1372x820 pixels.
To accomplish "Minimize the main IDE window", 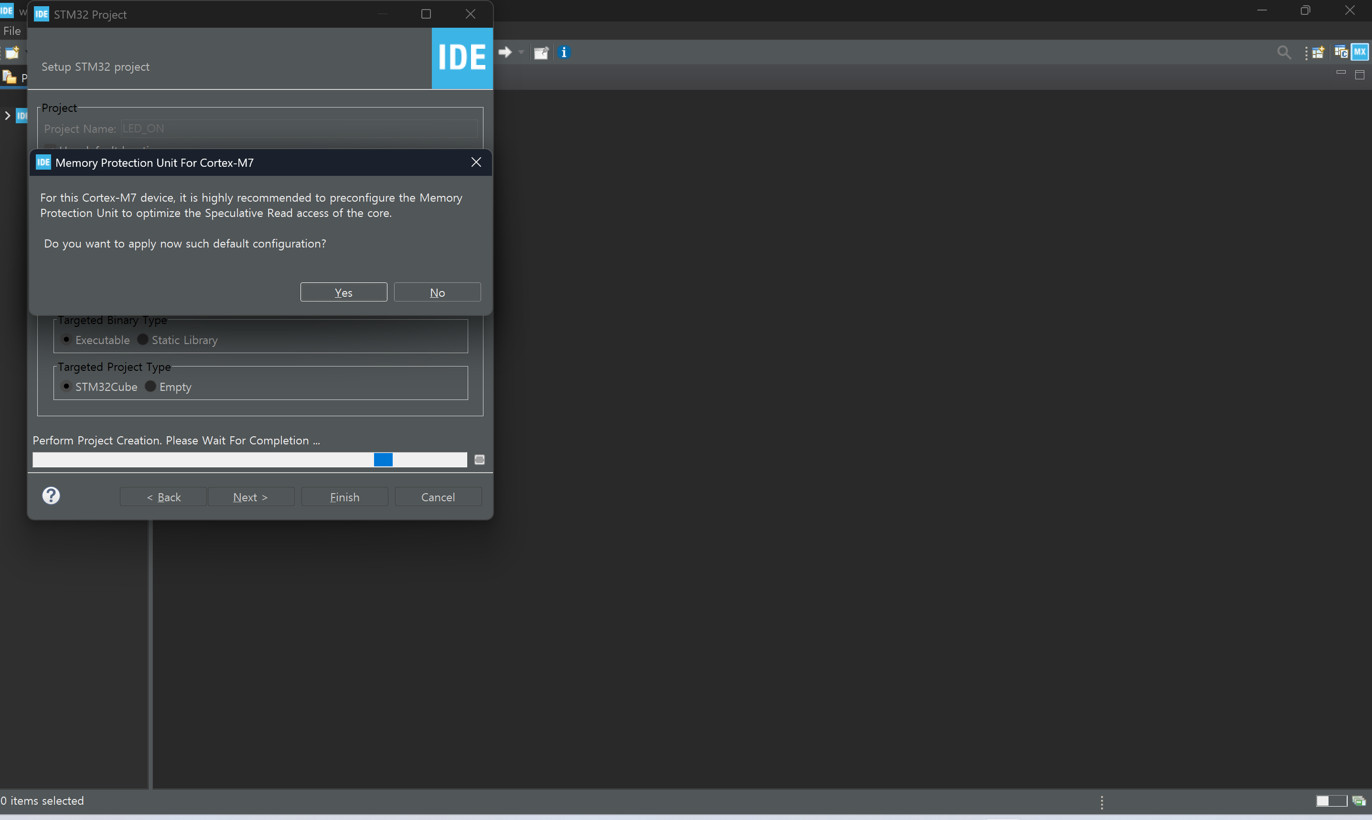I will (1262, 11).
